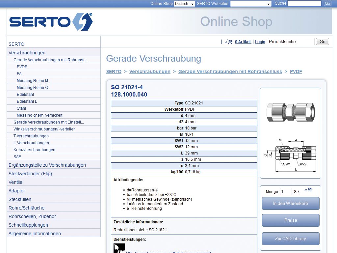Screen dimensions: 337x253
Task: Open Allgemeine Informationen in sidebar
Action: pos(35,234)
